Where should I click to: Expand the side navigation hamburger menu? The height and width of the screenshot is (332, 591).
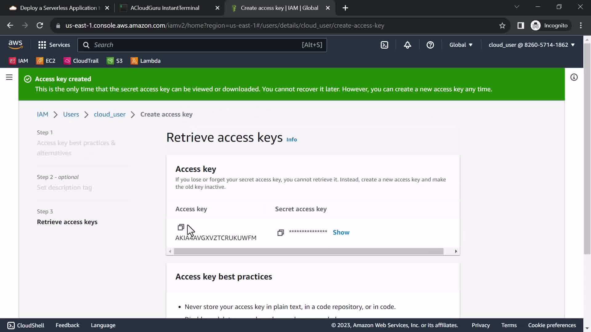click(9, 77)
